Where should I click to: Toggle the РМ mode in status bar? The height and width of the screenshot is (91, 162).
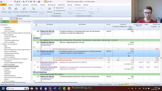[x=127, y=85]
